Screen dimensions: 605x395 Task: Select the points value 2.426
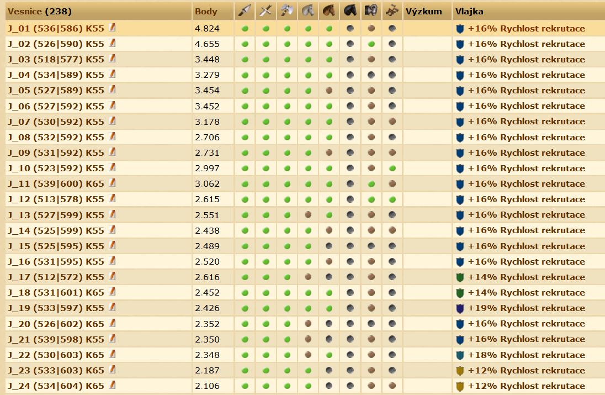coord(207,308)
